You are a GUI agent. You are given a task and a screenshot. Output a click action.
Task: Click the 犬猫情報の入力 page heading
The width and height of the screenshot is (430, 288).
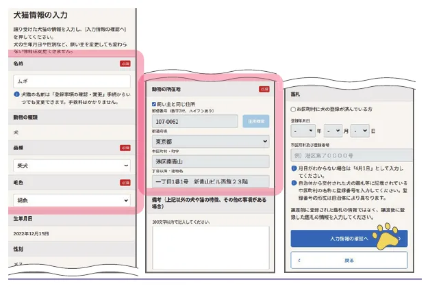pos(40,15)
